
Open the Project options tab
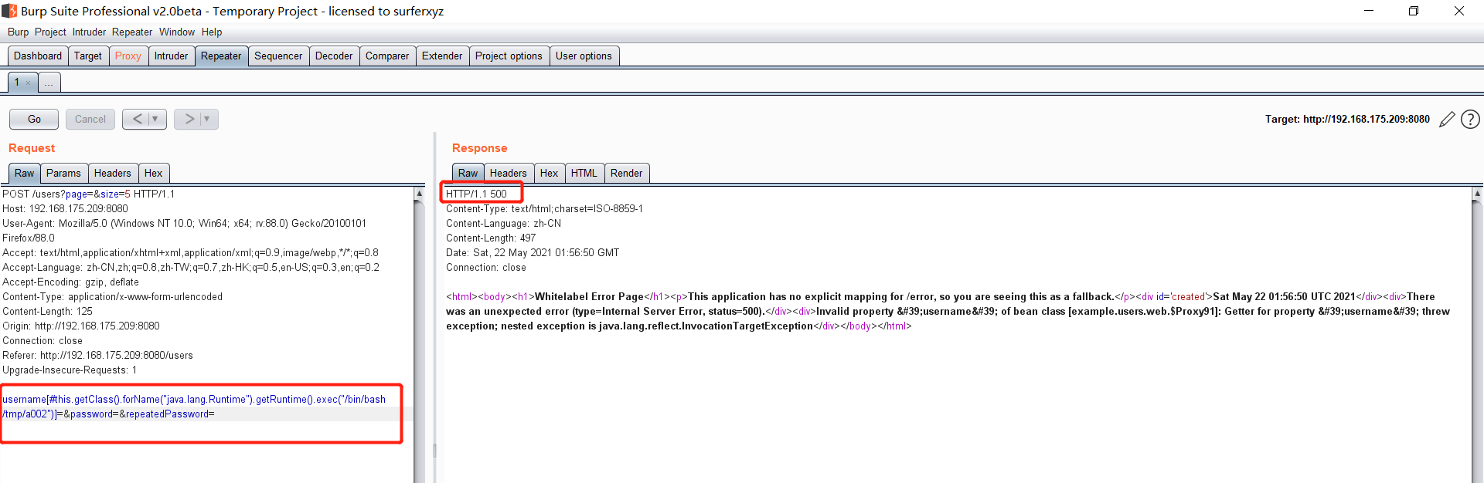tap(509, 56)
